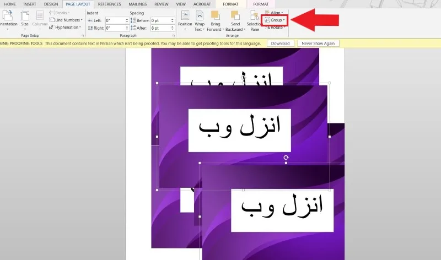Adjust the Spacing After spinner arrows

click(x=173, y=28)
